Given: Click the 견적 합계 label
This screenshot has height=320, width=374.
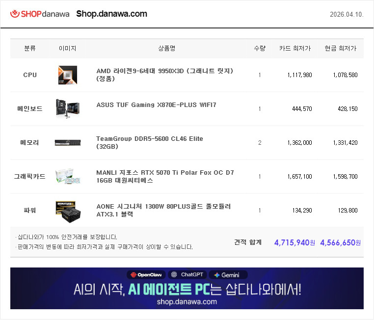Looking at the screenshot, I should [248, 242].
